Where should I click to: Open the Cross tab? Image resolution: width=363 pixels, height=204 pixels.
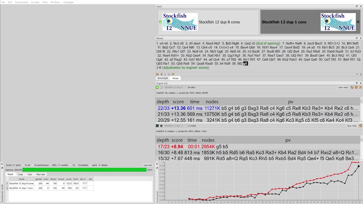tap(20, 175)
